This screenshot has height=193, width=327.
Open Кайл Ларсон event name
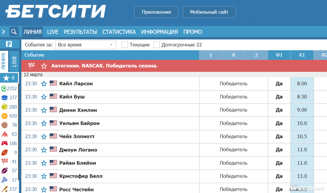[76, 84]
